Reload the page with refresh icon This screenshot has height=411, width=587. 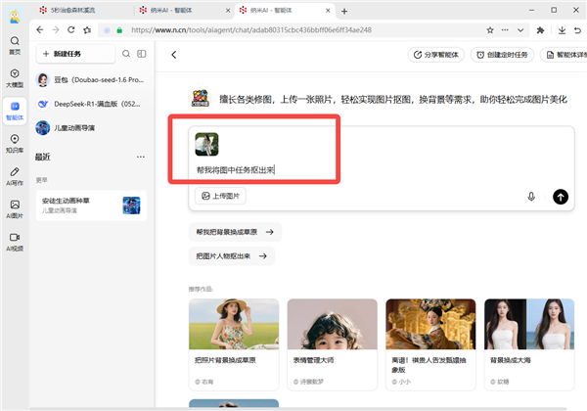coord(71,30)
